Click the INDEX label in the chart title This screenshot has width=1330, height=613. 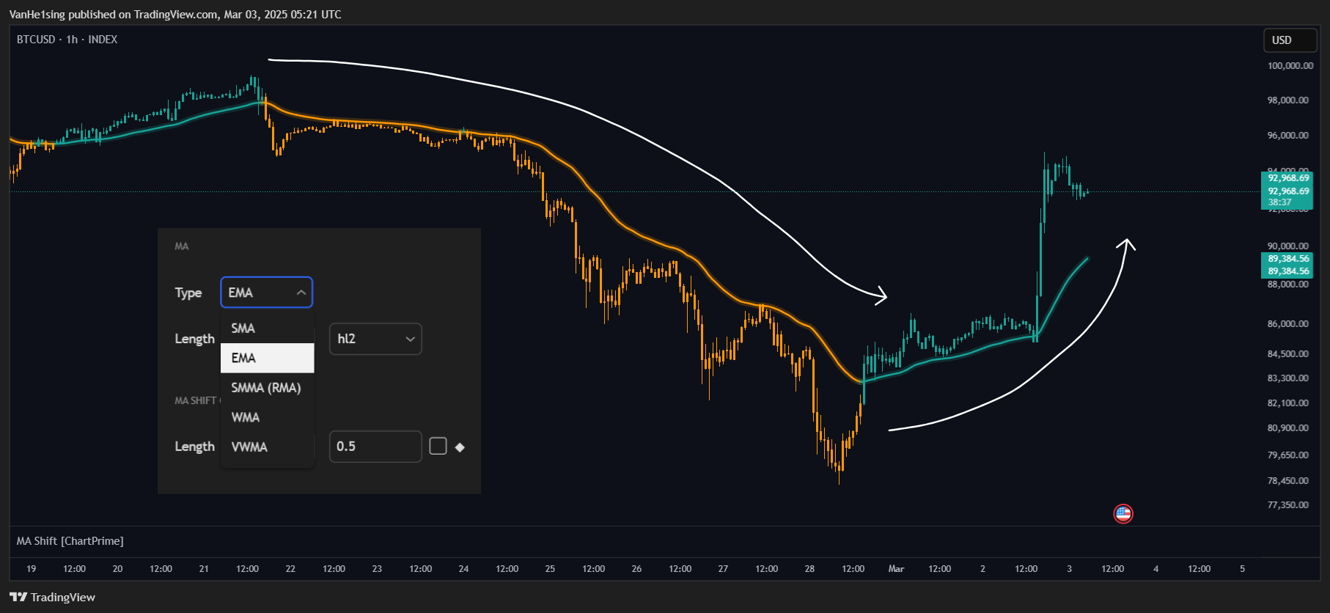(103, 40)
